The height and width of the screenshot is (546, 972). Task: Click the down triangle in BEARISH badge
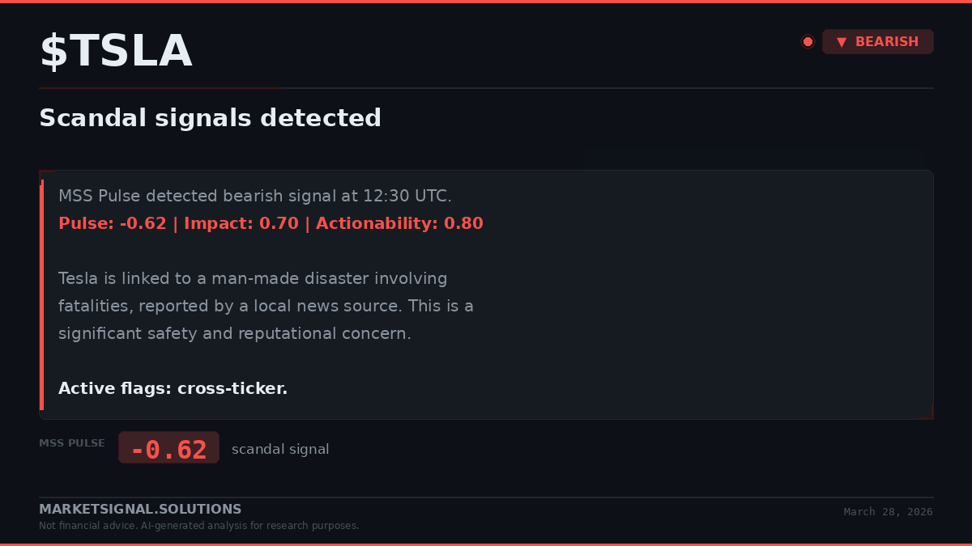pyautogui.click(x=842, y=42)
